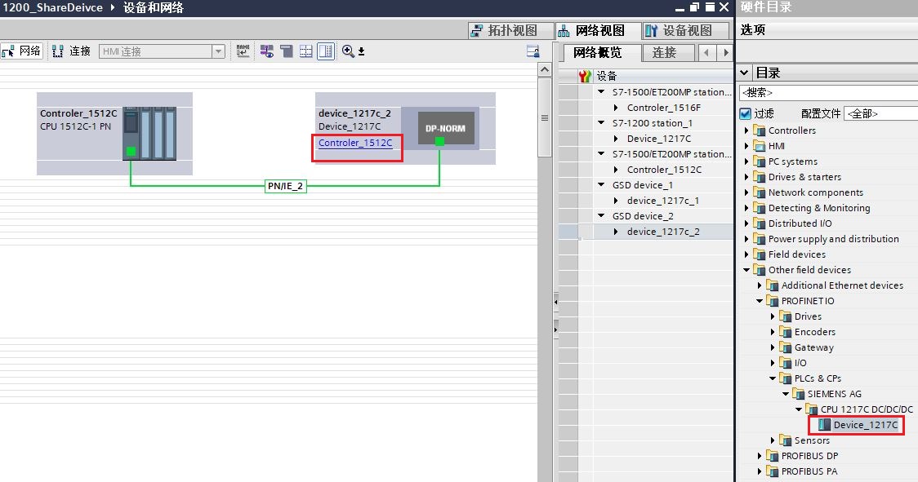Click the 连接 (Connections) toolbar button
The width and height of the screenshot is (918, 482).
point(71,51)
